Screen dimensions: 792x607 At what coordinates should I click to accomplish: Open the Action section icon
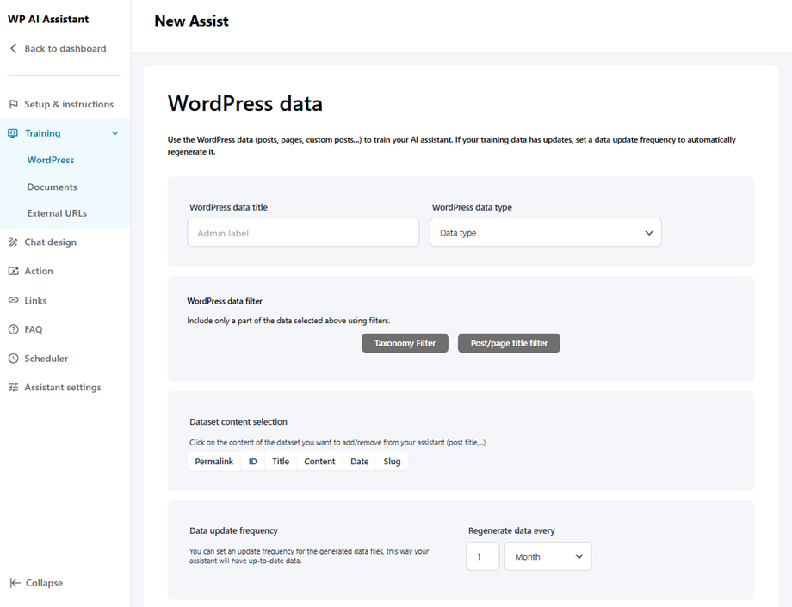13,271
